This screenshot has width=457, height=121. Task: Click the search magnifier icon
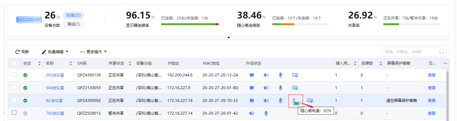coord(442,52)
